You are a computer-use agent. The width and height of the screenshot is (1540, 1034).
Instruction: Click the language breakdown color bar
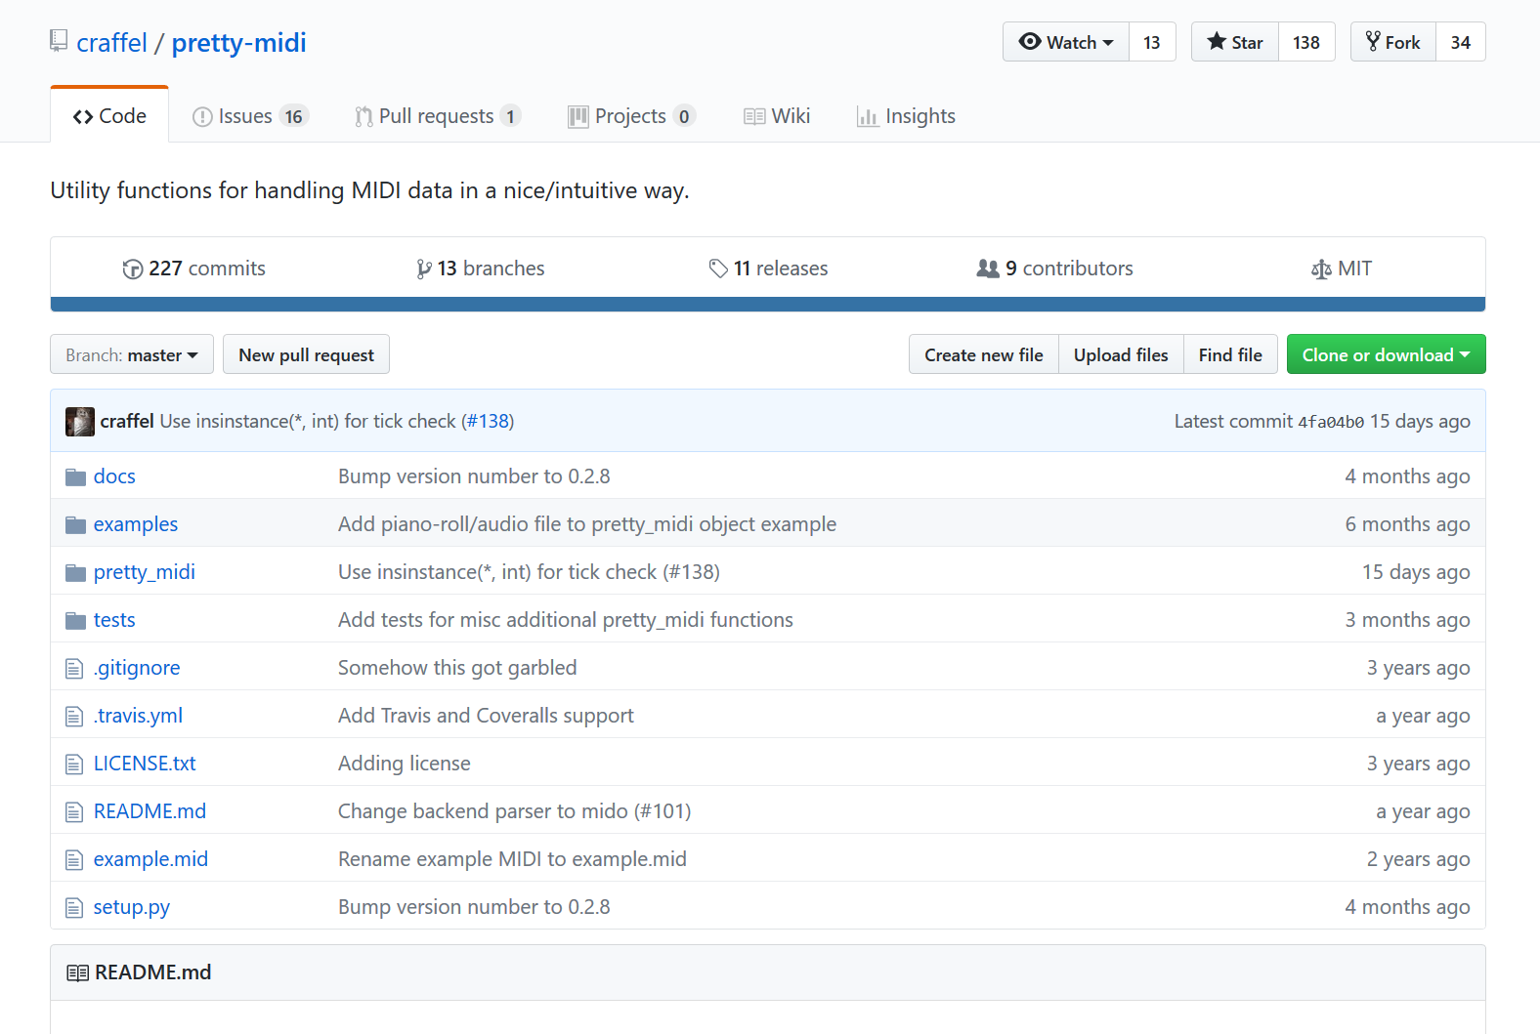point(768,305)
